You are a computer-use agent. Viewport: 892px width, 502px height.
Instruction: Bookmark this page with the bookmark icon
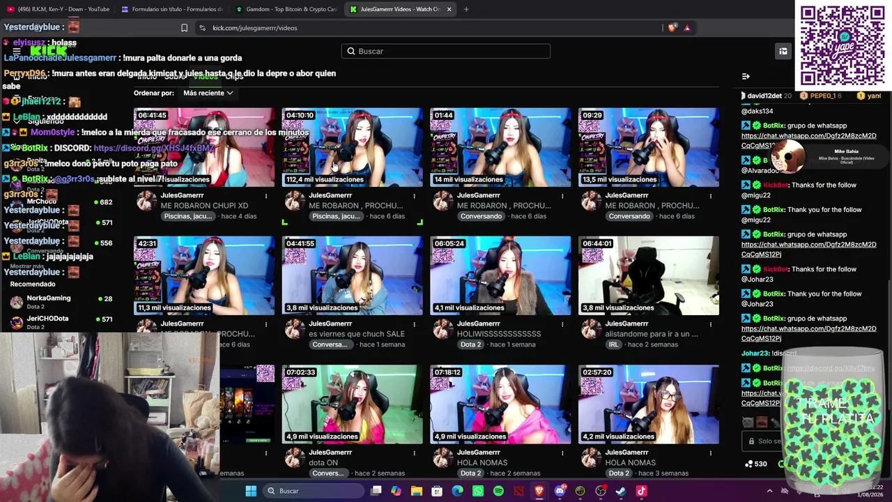coord(184,28)
